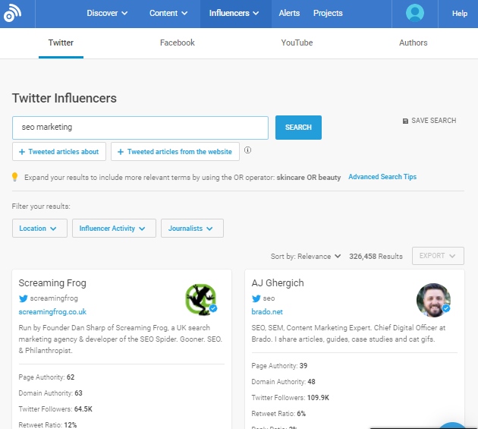The image size is (478, 429).
Task: Go to Projects in top navigation
Action: pyautogui.click(x=328, y=13)
